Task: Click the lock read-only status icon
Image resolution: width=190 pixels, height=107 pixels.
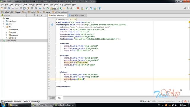Action: 179,101
